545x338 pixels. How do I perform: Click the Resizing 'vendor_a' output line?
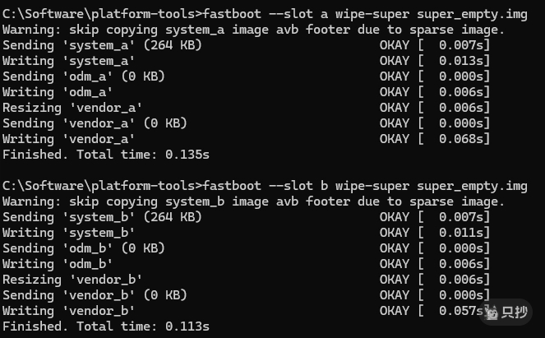(x=72, y=108)
